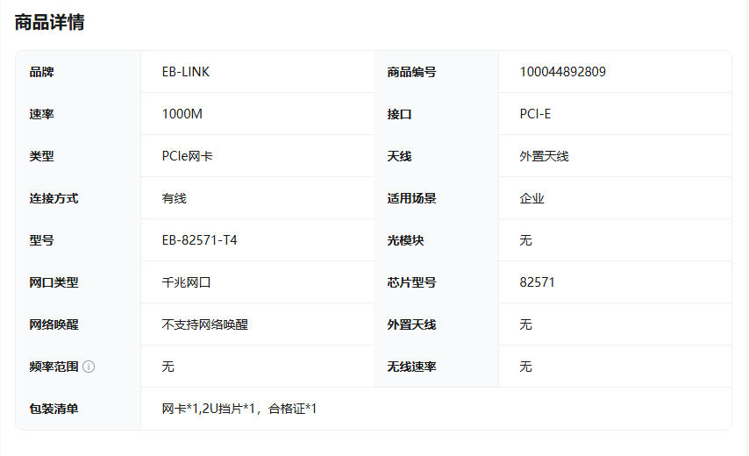
Task: Select the 外置天线 label cell
Action: tap(436, 324)
